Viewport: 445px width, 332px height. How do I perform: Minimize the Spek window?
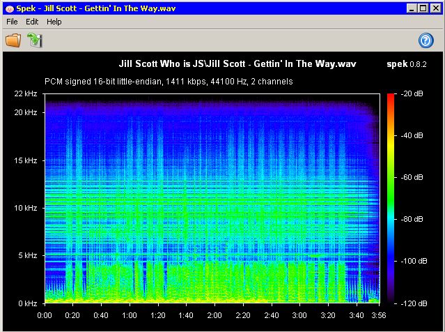[412, 8]
